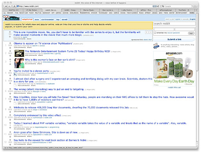Viewport: 201px width, 153px height.
Task: Switch to the YouTube browser tab
Action: (x=185, y=10)
